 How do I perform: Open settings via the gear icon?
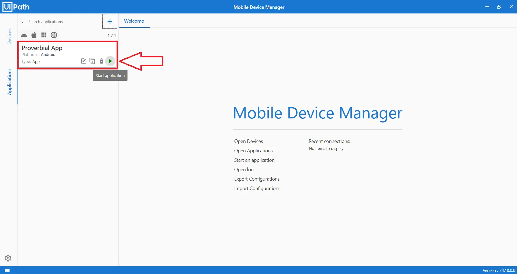coord(8,258)
